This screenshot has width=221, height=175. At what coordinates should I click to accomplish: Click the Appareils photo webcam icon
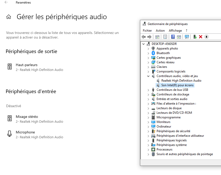click(x=153, y=48)
